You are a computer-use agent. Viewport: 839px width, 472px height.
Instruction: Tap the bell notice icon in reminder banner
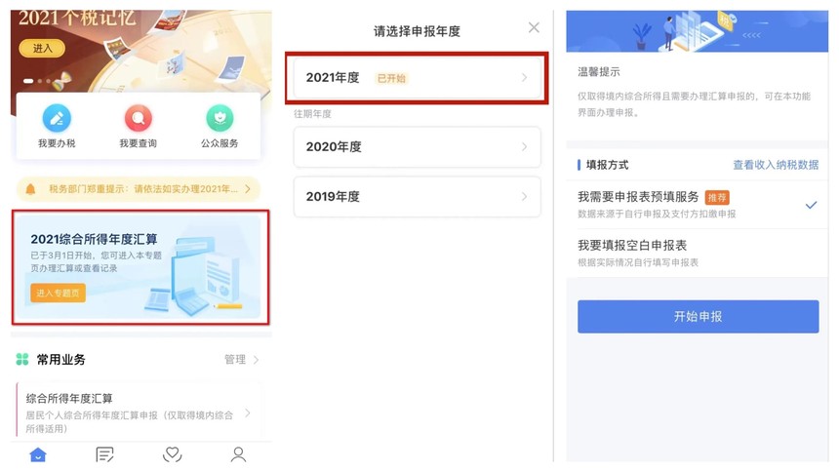click(x=30, y=189)
